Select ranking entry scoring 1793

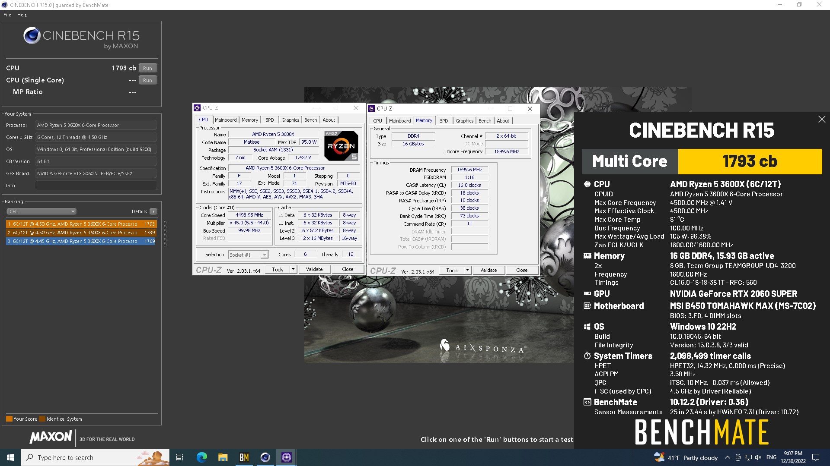pyautogui.click(x=81, y=224)
